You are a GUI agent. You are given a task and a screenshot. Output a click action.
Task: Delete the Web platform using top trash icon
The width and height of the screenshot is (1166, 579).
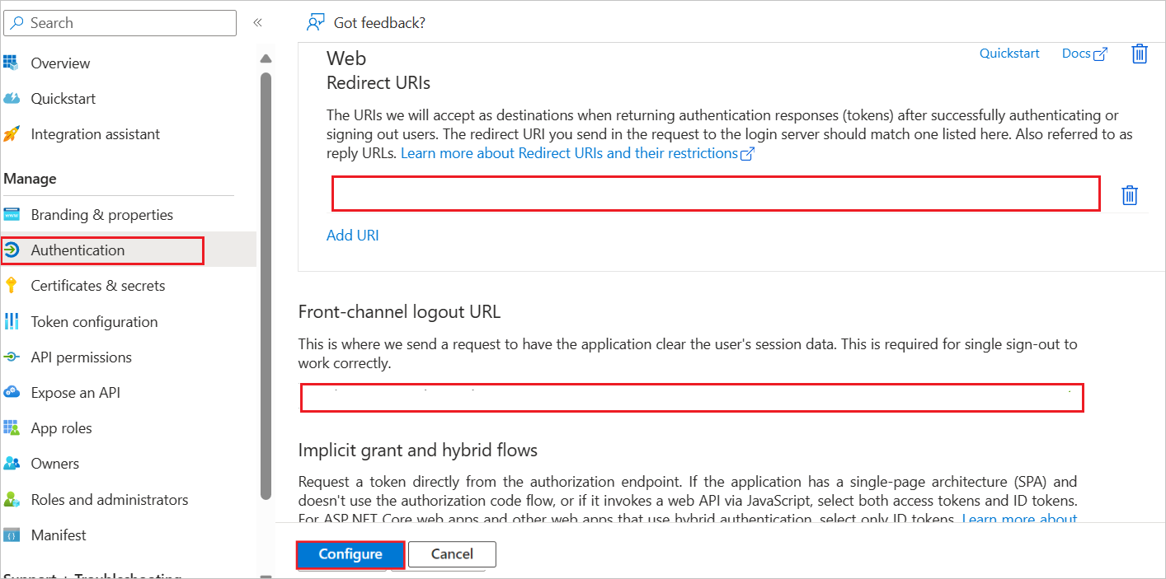coord(1140,54)
